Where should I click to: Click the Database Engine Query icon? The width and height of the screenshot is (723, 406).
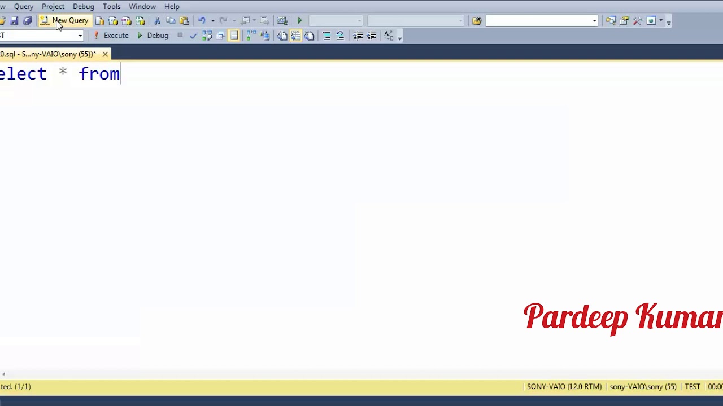99,21
